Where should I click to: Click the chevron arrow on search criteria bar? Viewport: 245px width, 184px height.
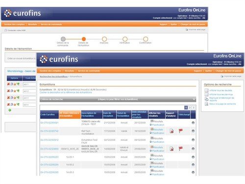194,99
